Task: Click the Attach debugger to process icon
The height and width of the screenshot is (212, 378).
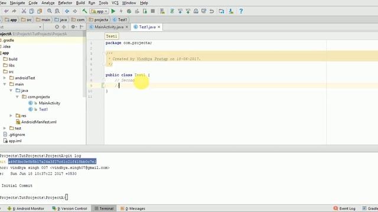Action: 145,11
